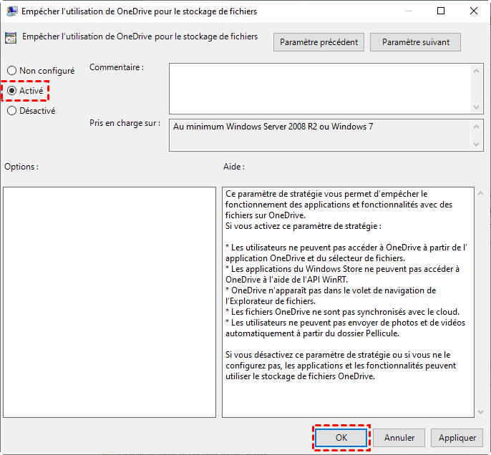Apply settings with Appliquer
This screenshot has height=455, width=491.
point(457,438)
